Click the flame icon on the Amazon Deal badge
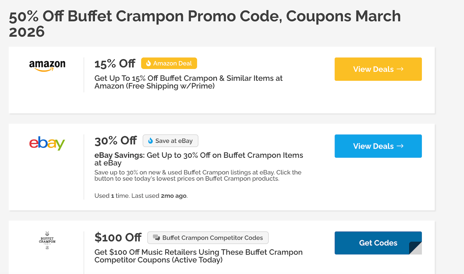This screenshot has height=274, width=464. tap(148, 63)
